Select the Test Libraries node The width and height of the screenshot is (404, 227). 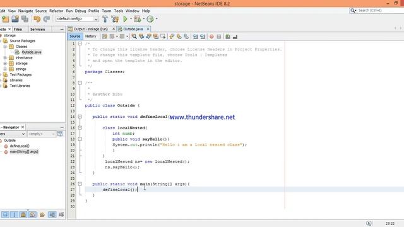click(x=20, y=86)
